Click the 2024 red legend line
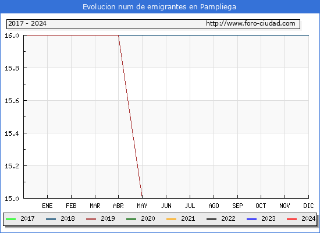 tap(292, 219)
